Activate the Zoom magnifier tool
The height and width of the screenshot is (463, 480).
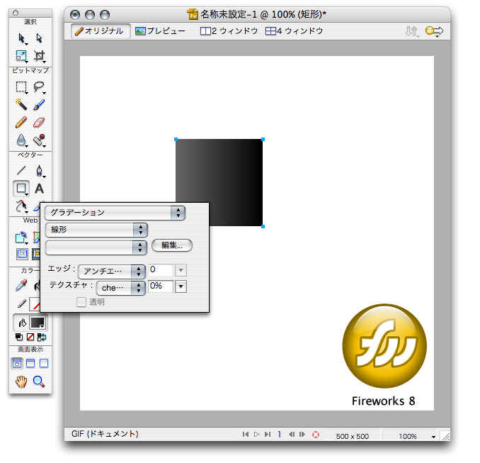(x=39, y=381)
